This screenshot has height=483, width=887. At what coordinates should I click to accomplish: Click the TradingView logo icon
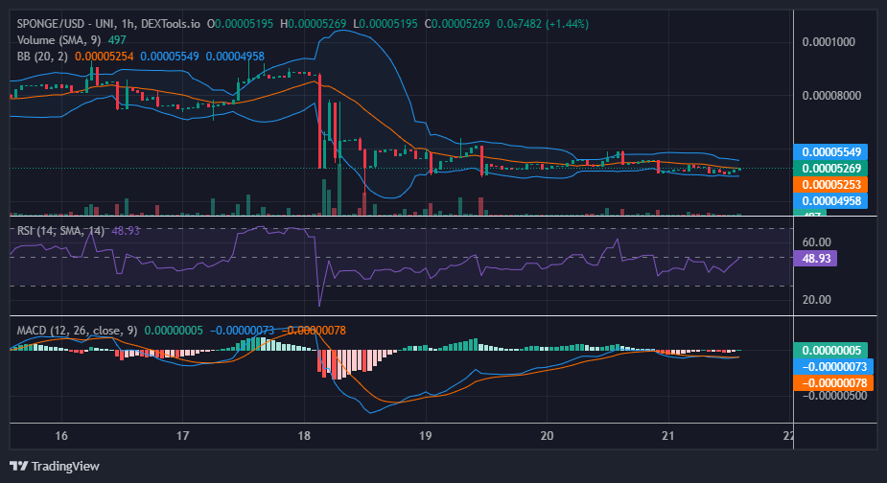click(18, 466)
